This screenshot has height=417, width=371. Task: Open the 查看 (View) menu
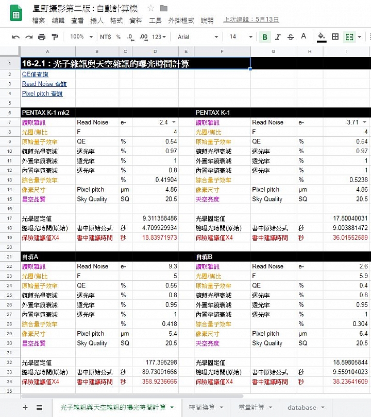[x=77, y=21]
